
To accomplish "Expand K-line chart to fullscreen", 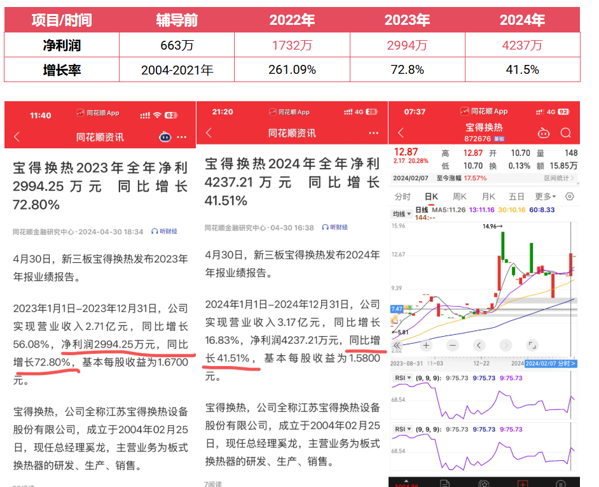I will coord(532,346).
